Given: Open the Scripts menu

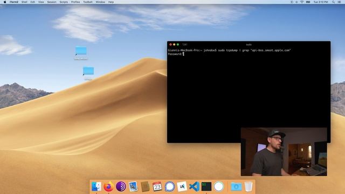Looking at the screenshot, I should pos(64,2).
